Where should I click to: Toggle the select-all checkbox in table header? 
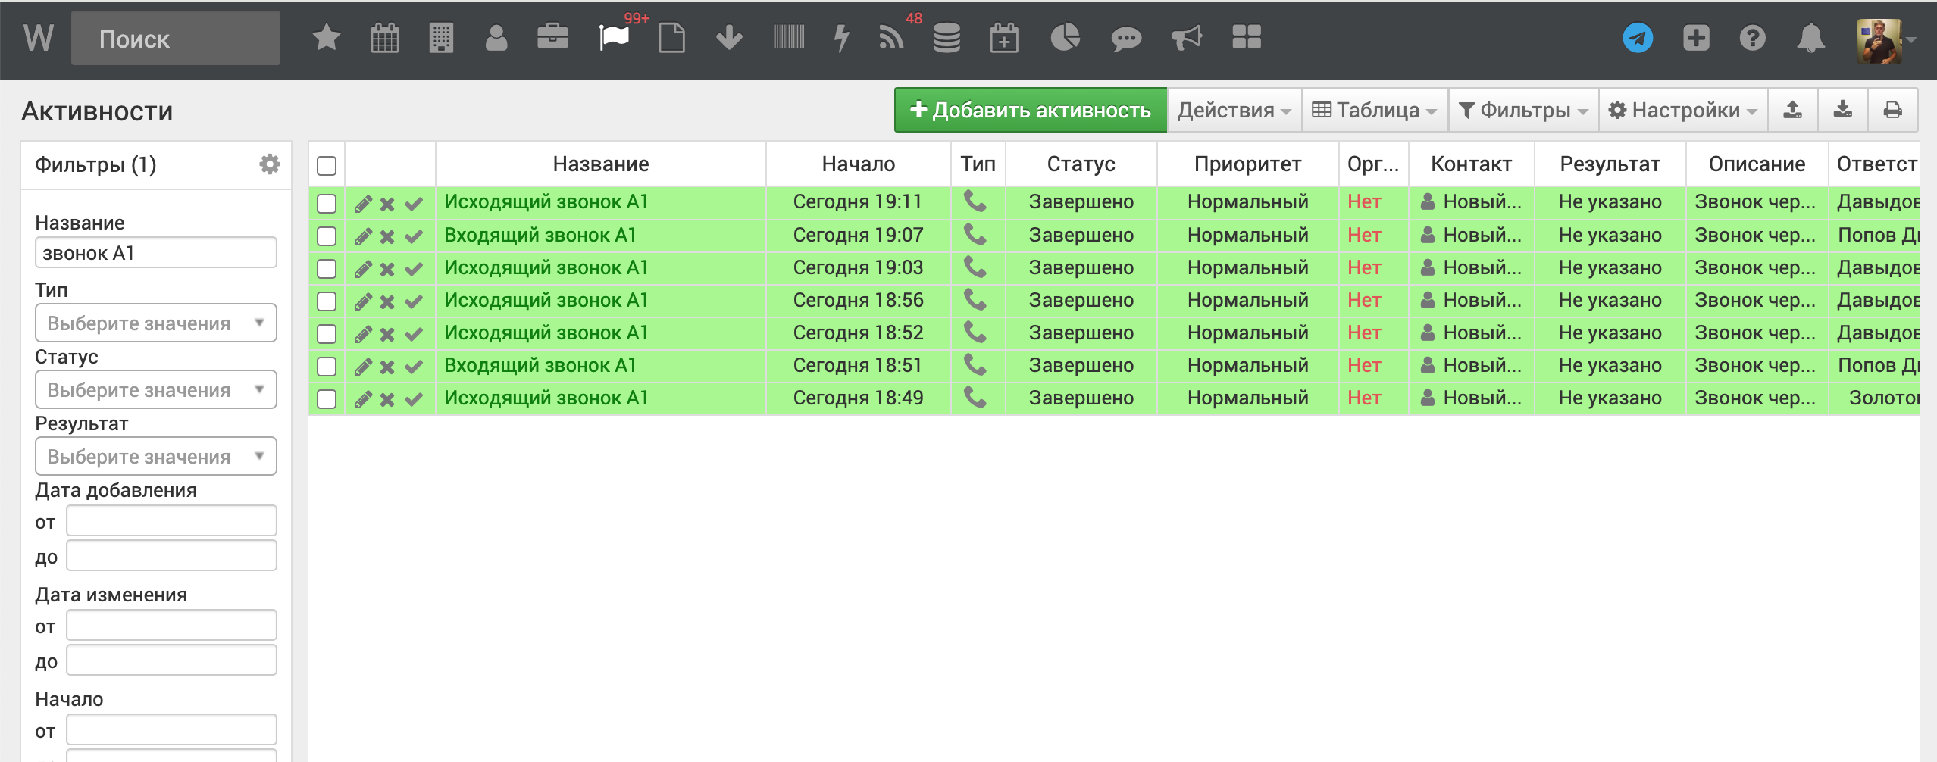pos(327,166)
